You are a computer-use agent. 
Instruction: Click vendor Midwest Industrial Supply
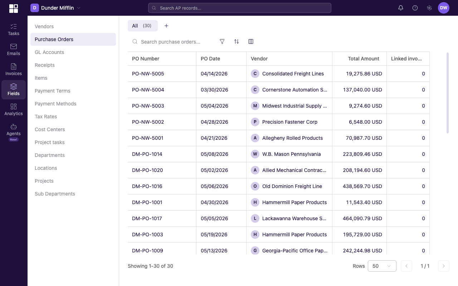[x=294, y=106]
